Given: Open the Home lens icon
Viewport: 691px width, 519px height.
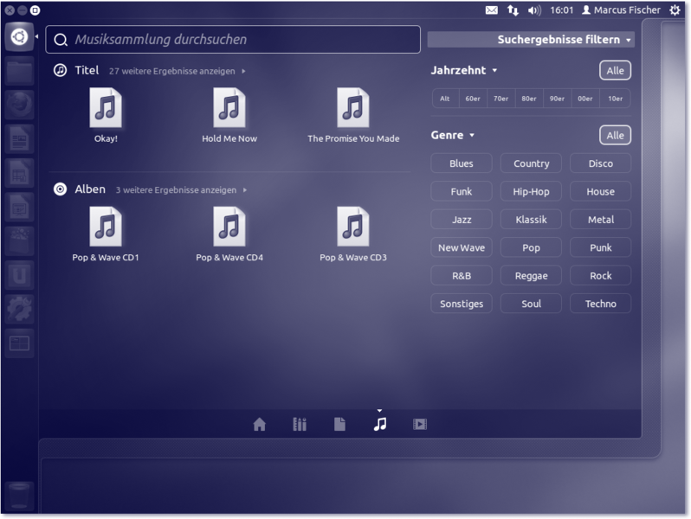Looking at the screenshot, I should pos(259,424).
